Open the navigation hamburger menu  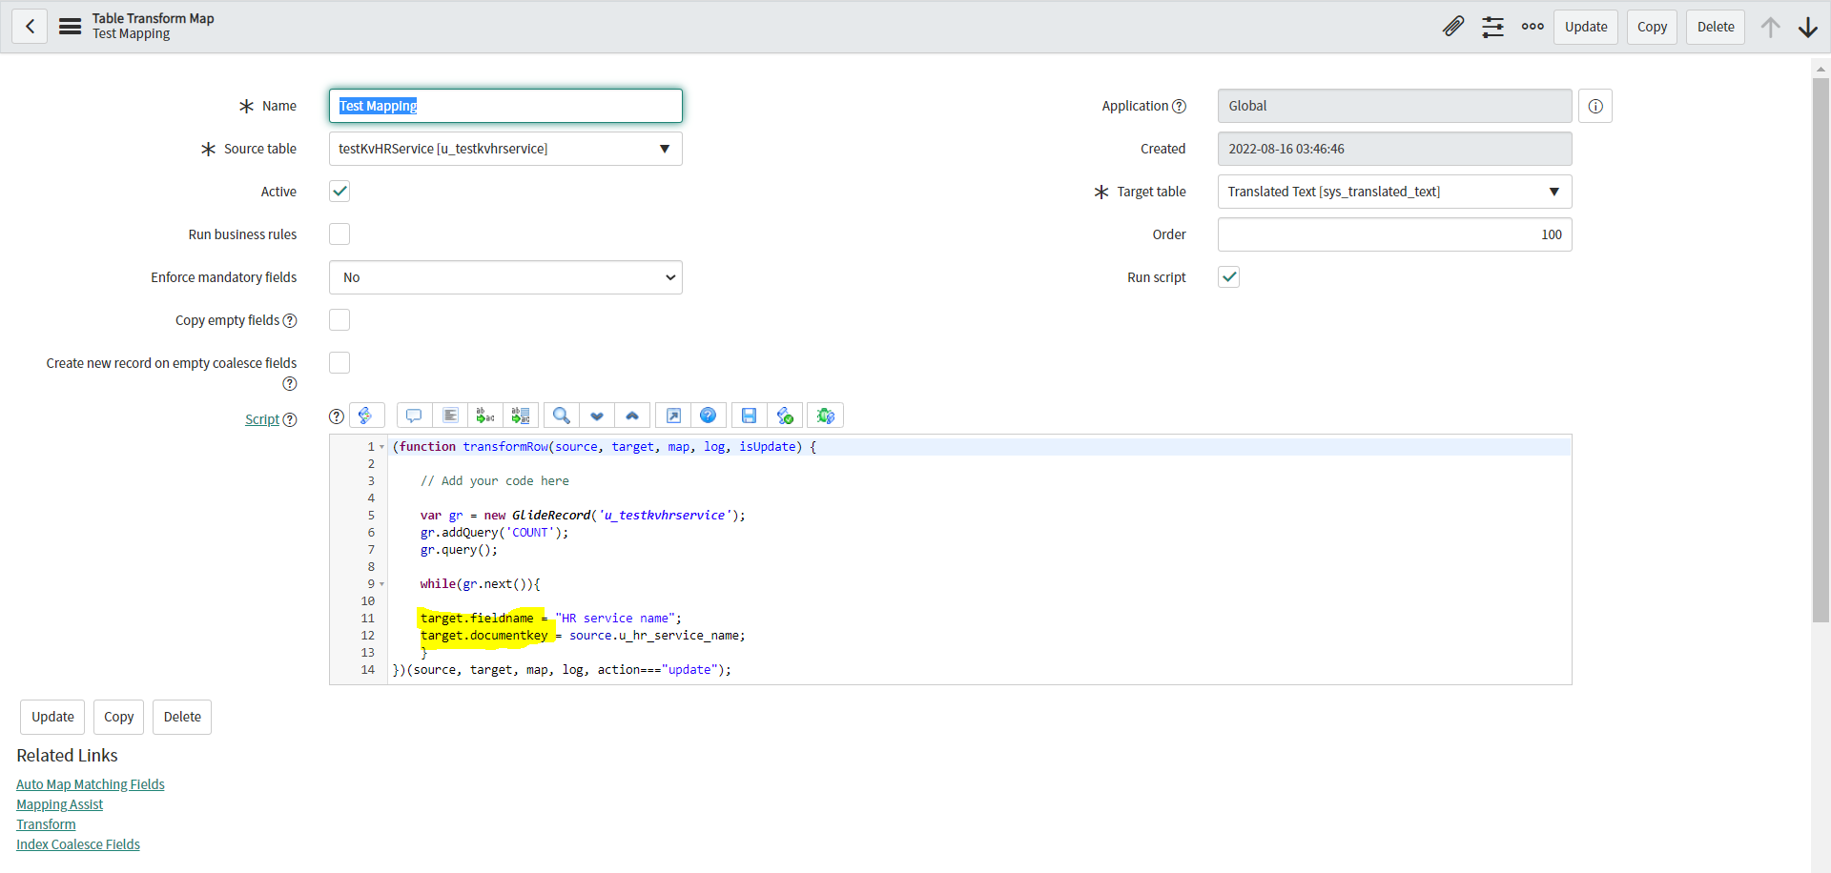70,26
